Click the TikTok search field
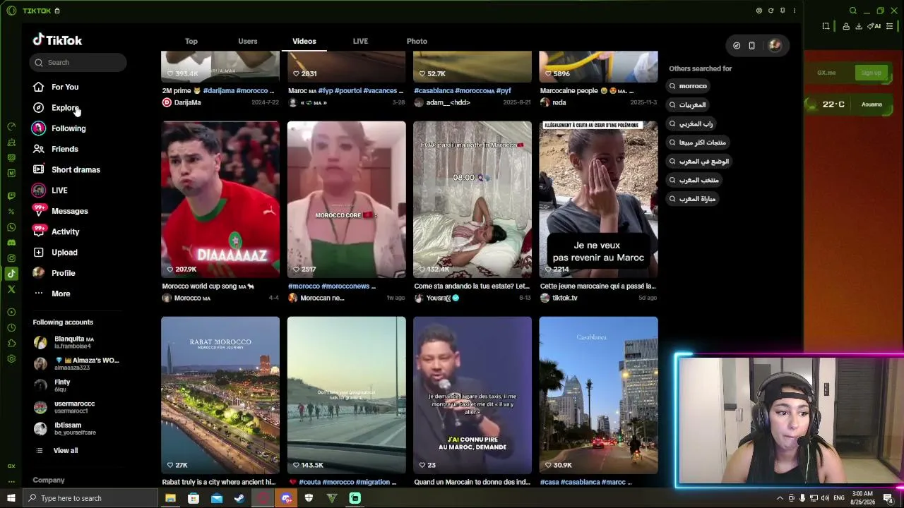This screenshot has height=508, width=904. tap(78, 62)
